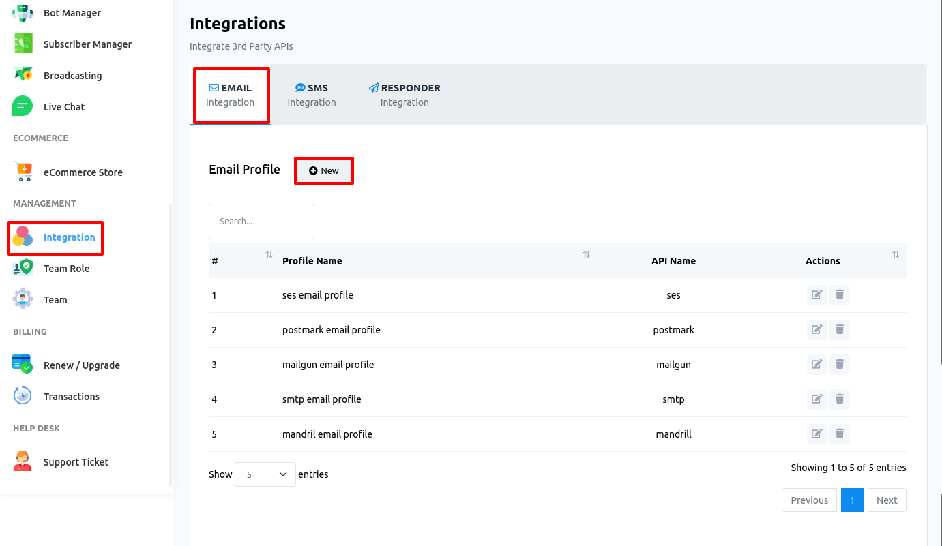This screenshot has height=546, width=942.
Task: Click the eCommerce Store cart icon
Action: coord(23,172)
